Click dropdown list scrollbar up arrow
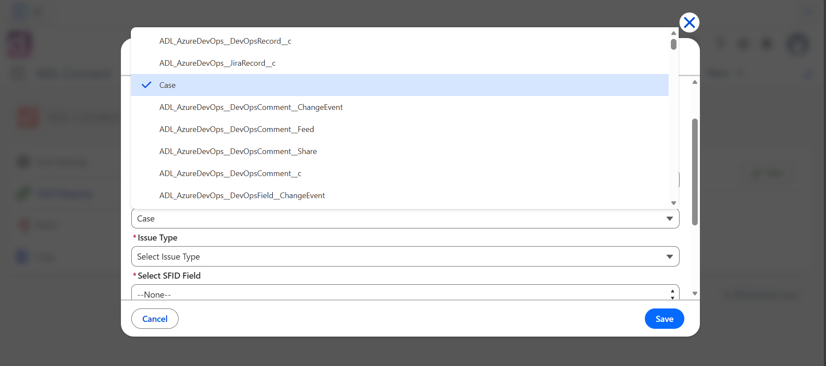This screenshot has height=366, width=826. [x=673, y=33]
